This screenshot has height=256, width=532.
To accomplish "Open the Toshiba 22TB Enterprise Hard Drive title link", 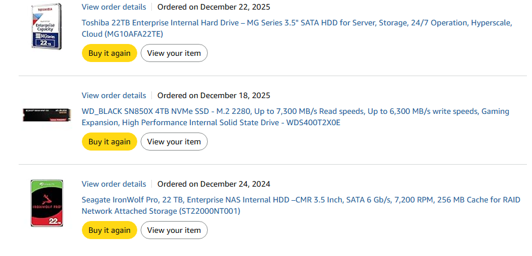I will pyautogui.click(x=297, y=28).
